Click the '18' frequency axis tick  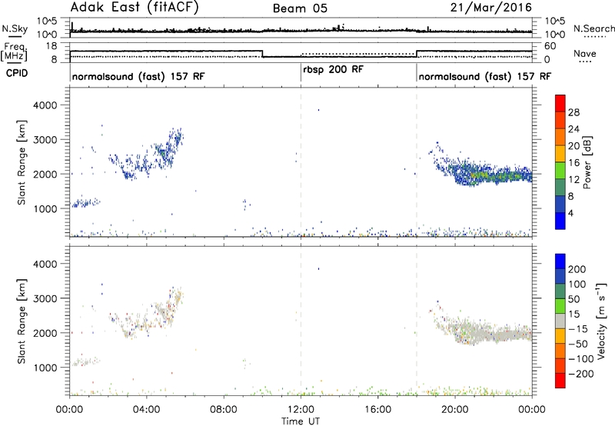(52, 46)
